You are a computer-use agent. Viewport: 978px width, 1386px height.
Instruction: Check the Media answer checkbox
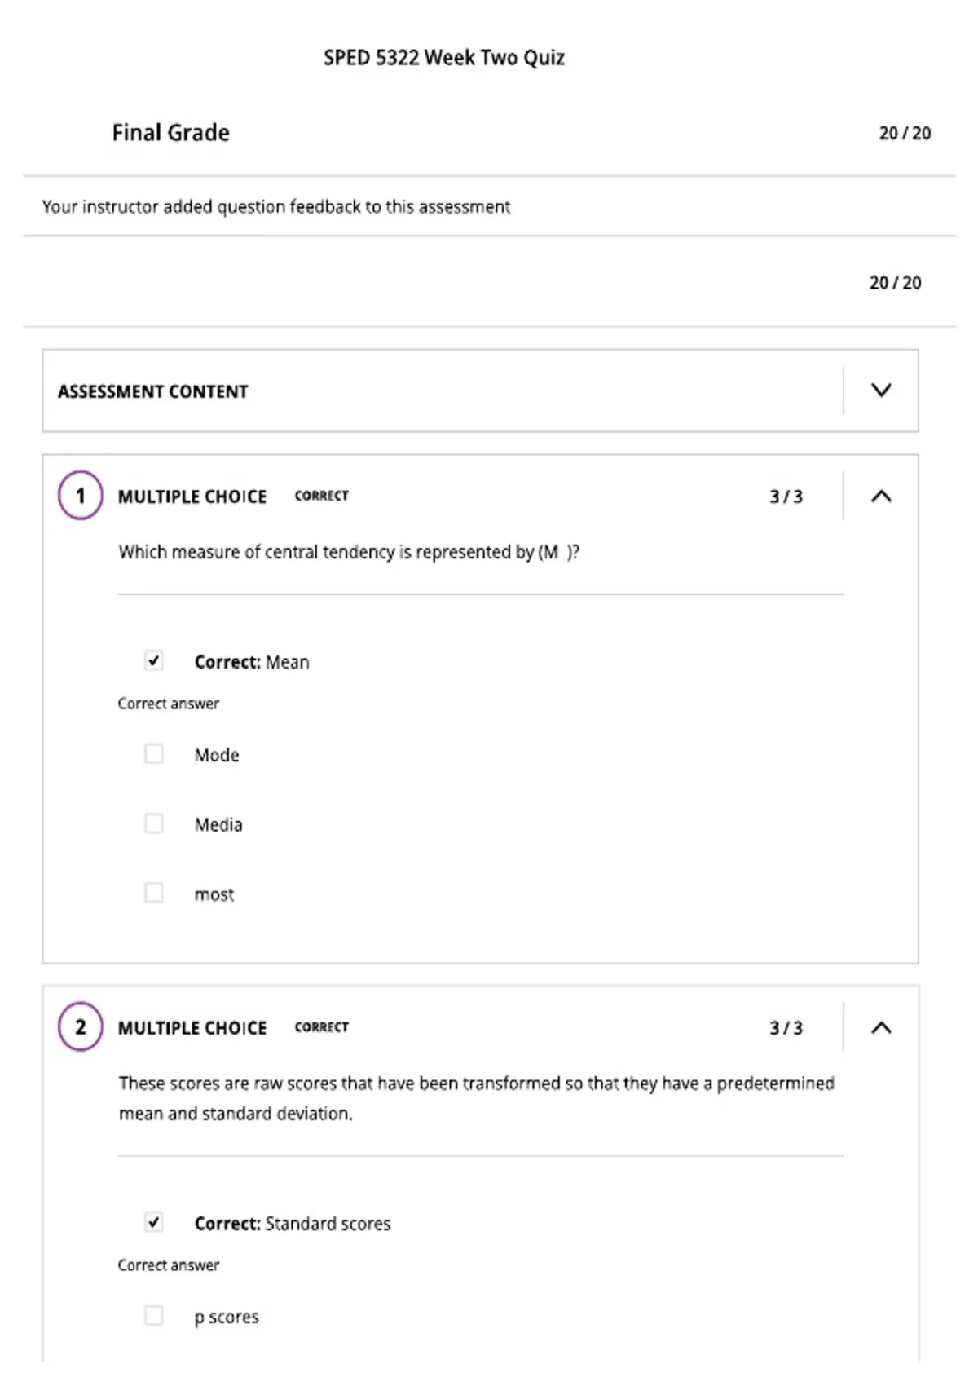pos(153,823)
